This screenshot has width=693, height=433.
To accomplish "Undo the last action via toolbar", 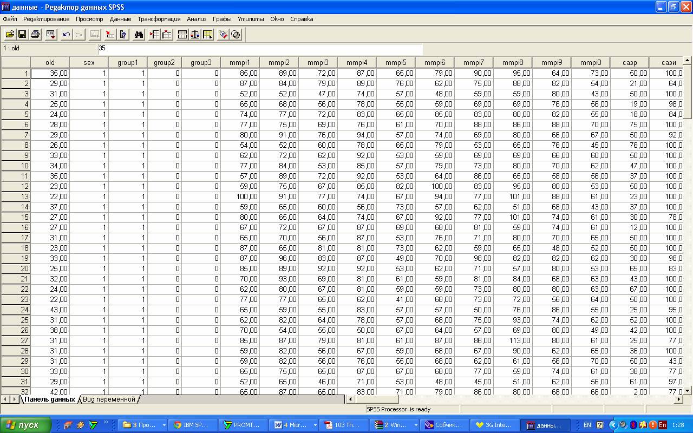I will (x=67, y=35).
